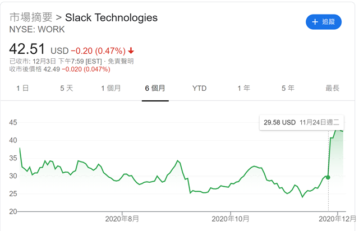
Task: Click the 2020年10月 axis label
Action: click(x=229, y=219)
